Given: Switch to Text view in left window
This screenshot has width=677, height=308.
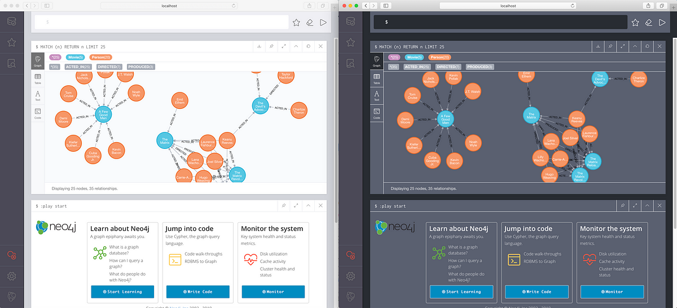Looking at the screenshot, I should pyautogui.click(x=38, y=96).
